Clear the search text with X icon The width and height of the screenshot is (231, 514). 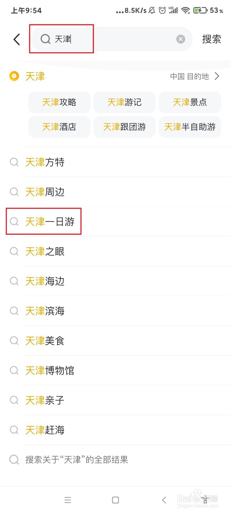pyautogui.click(x=181, y=39)
